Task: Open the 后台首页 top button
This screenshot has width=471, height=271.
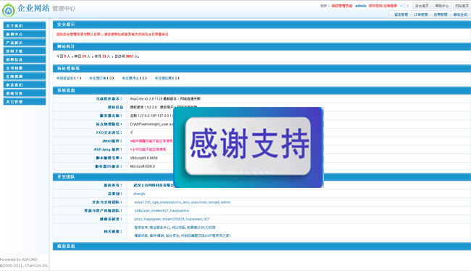Action: pyautogui.click(x=422, y=6)
